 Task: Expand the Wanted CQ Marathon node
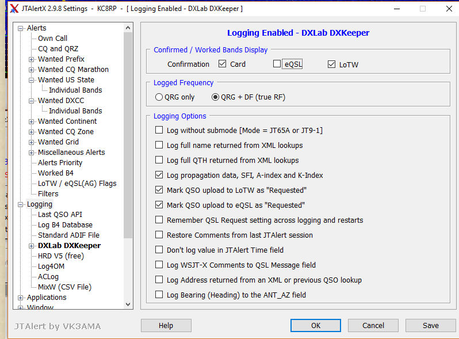click(x=31, y=70)
